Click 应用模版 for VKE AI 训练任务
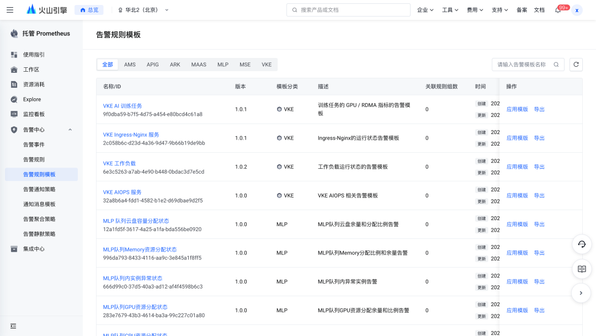 click(x=517, y=109)
